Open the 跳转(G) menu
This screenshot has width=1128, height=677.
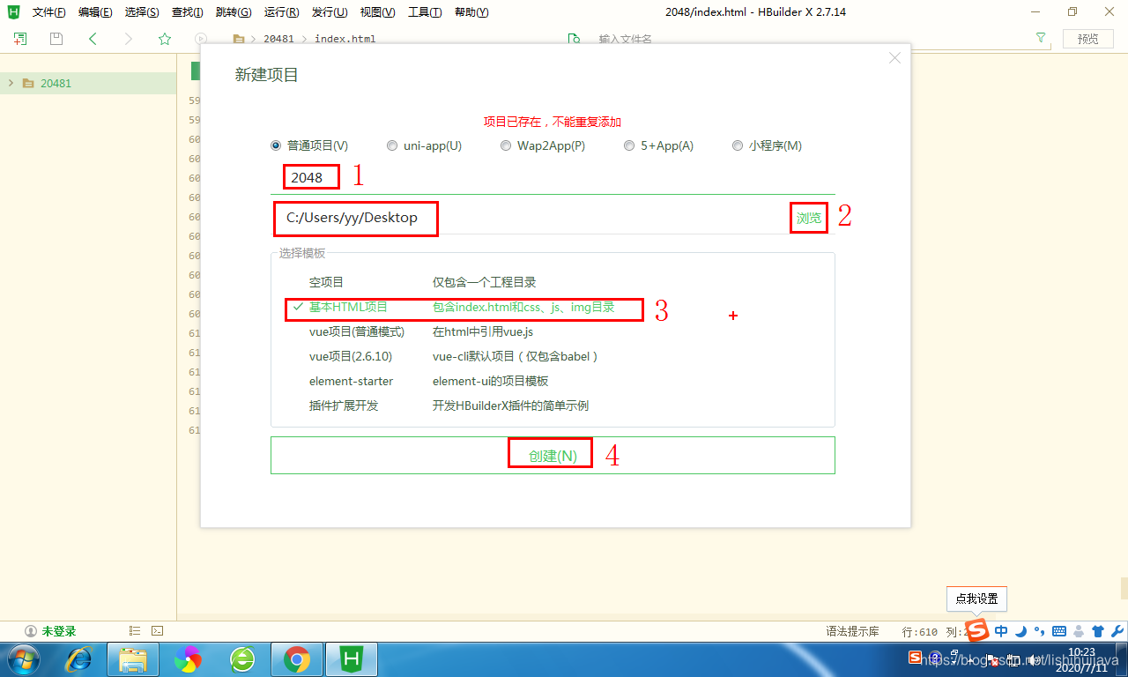[234, 12]
